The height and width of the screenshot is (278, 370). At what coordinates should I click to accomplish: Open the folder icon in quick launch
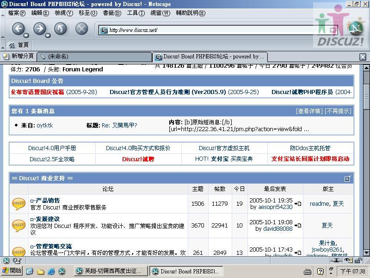click(41, 272)
